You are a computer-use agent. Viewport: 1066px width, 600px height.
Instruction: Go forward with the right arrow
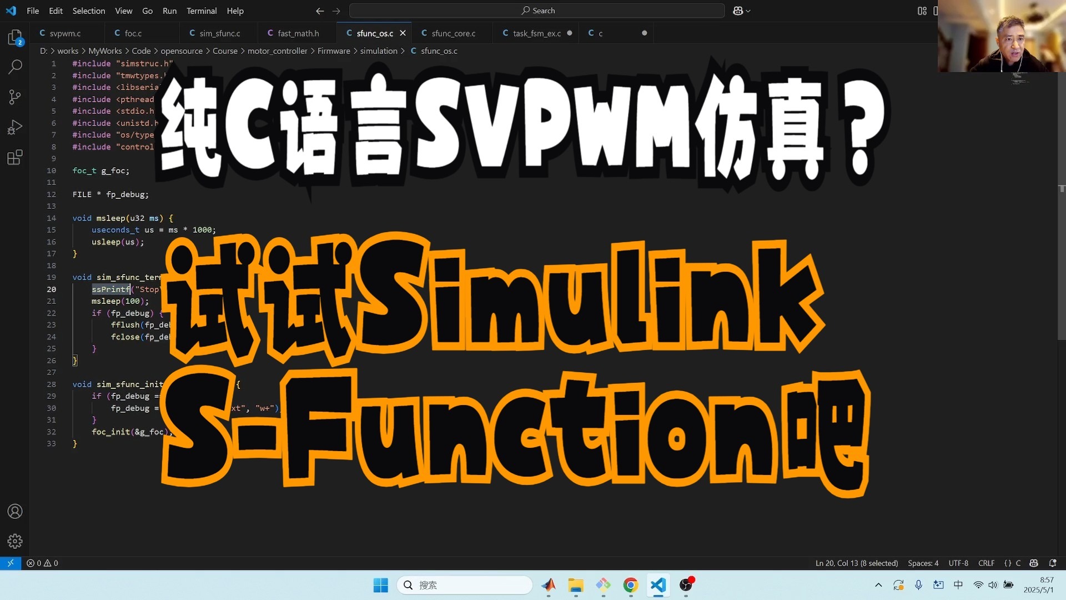click(336, 11)
